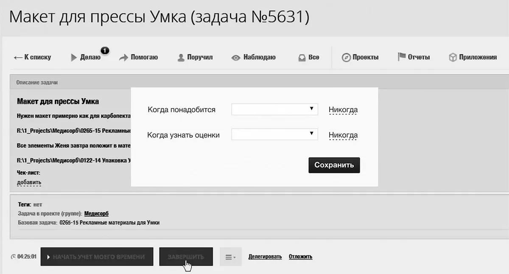Open the Делаю tab with play icon
The height and width of the screenshot is (274, 509).
(86, 57)
